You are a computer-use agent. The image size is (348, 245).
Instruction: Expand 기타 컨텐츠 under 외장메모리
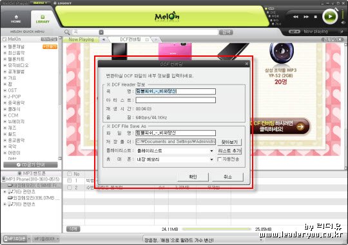pos(5,204)
